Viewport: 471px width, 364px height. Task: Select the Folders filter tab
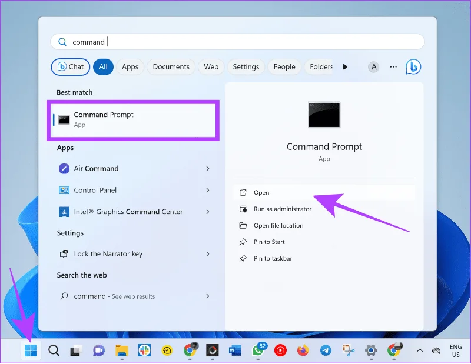[320, 66]
